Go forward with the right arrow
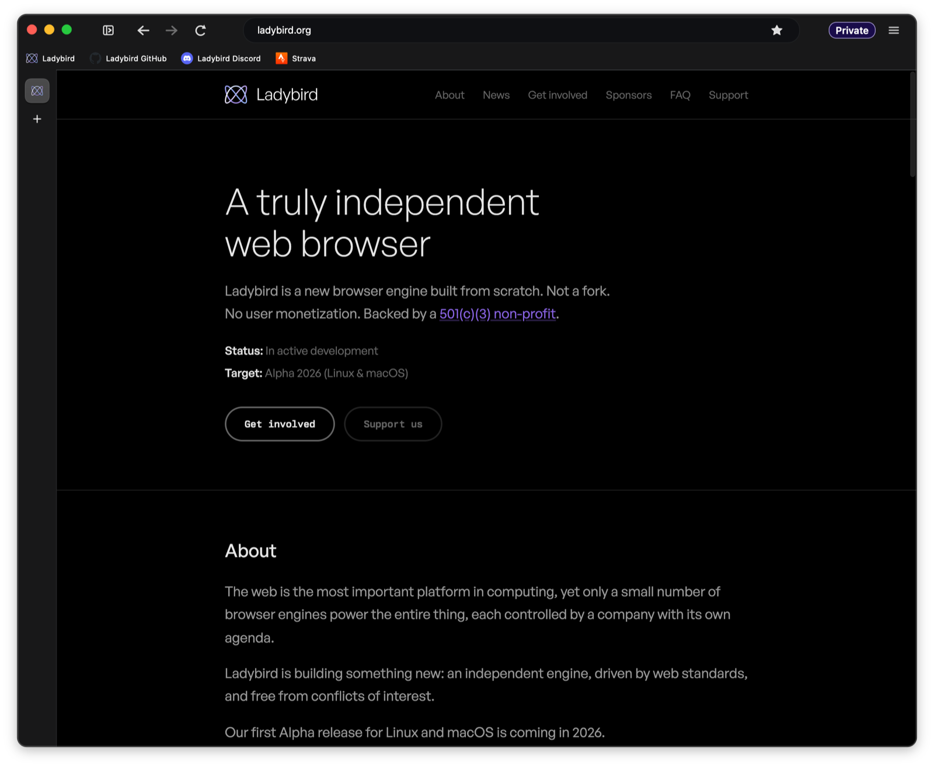The height and width of the screenshot is (767, 934). [x=171, y=30]
